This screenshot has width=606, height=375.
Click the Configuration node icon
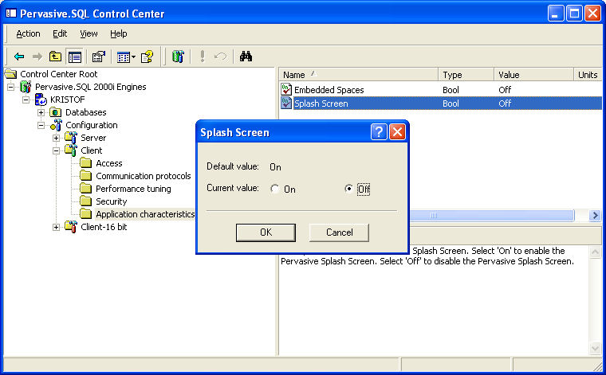(x=56, y=125)
